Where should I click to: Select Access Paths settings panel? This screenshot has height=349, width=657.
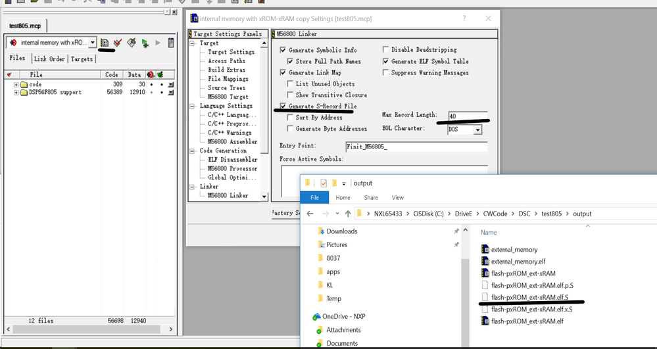point(227,60)
